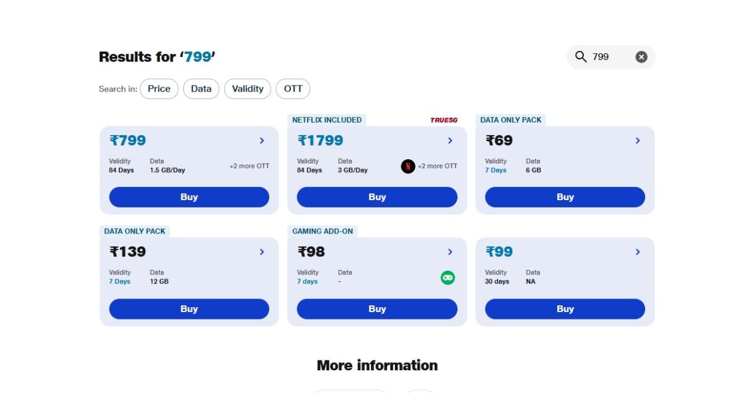
Task: Open the ₹69 plan chevron
Action: point(638,141)
